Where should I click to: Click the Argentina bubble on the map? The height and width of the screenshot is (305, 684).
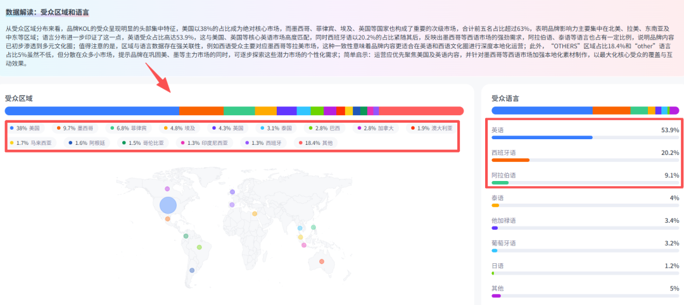191,270
